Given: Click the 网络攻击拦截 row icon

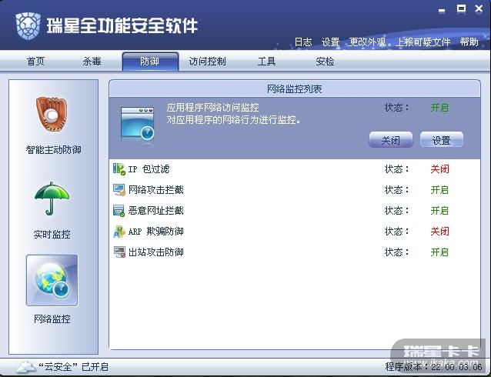Looking at the screenshot, I should (119, 190).
